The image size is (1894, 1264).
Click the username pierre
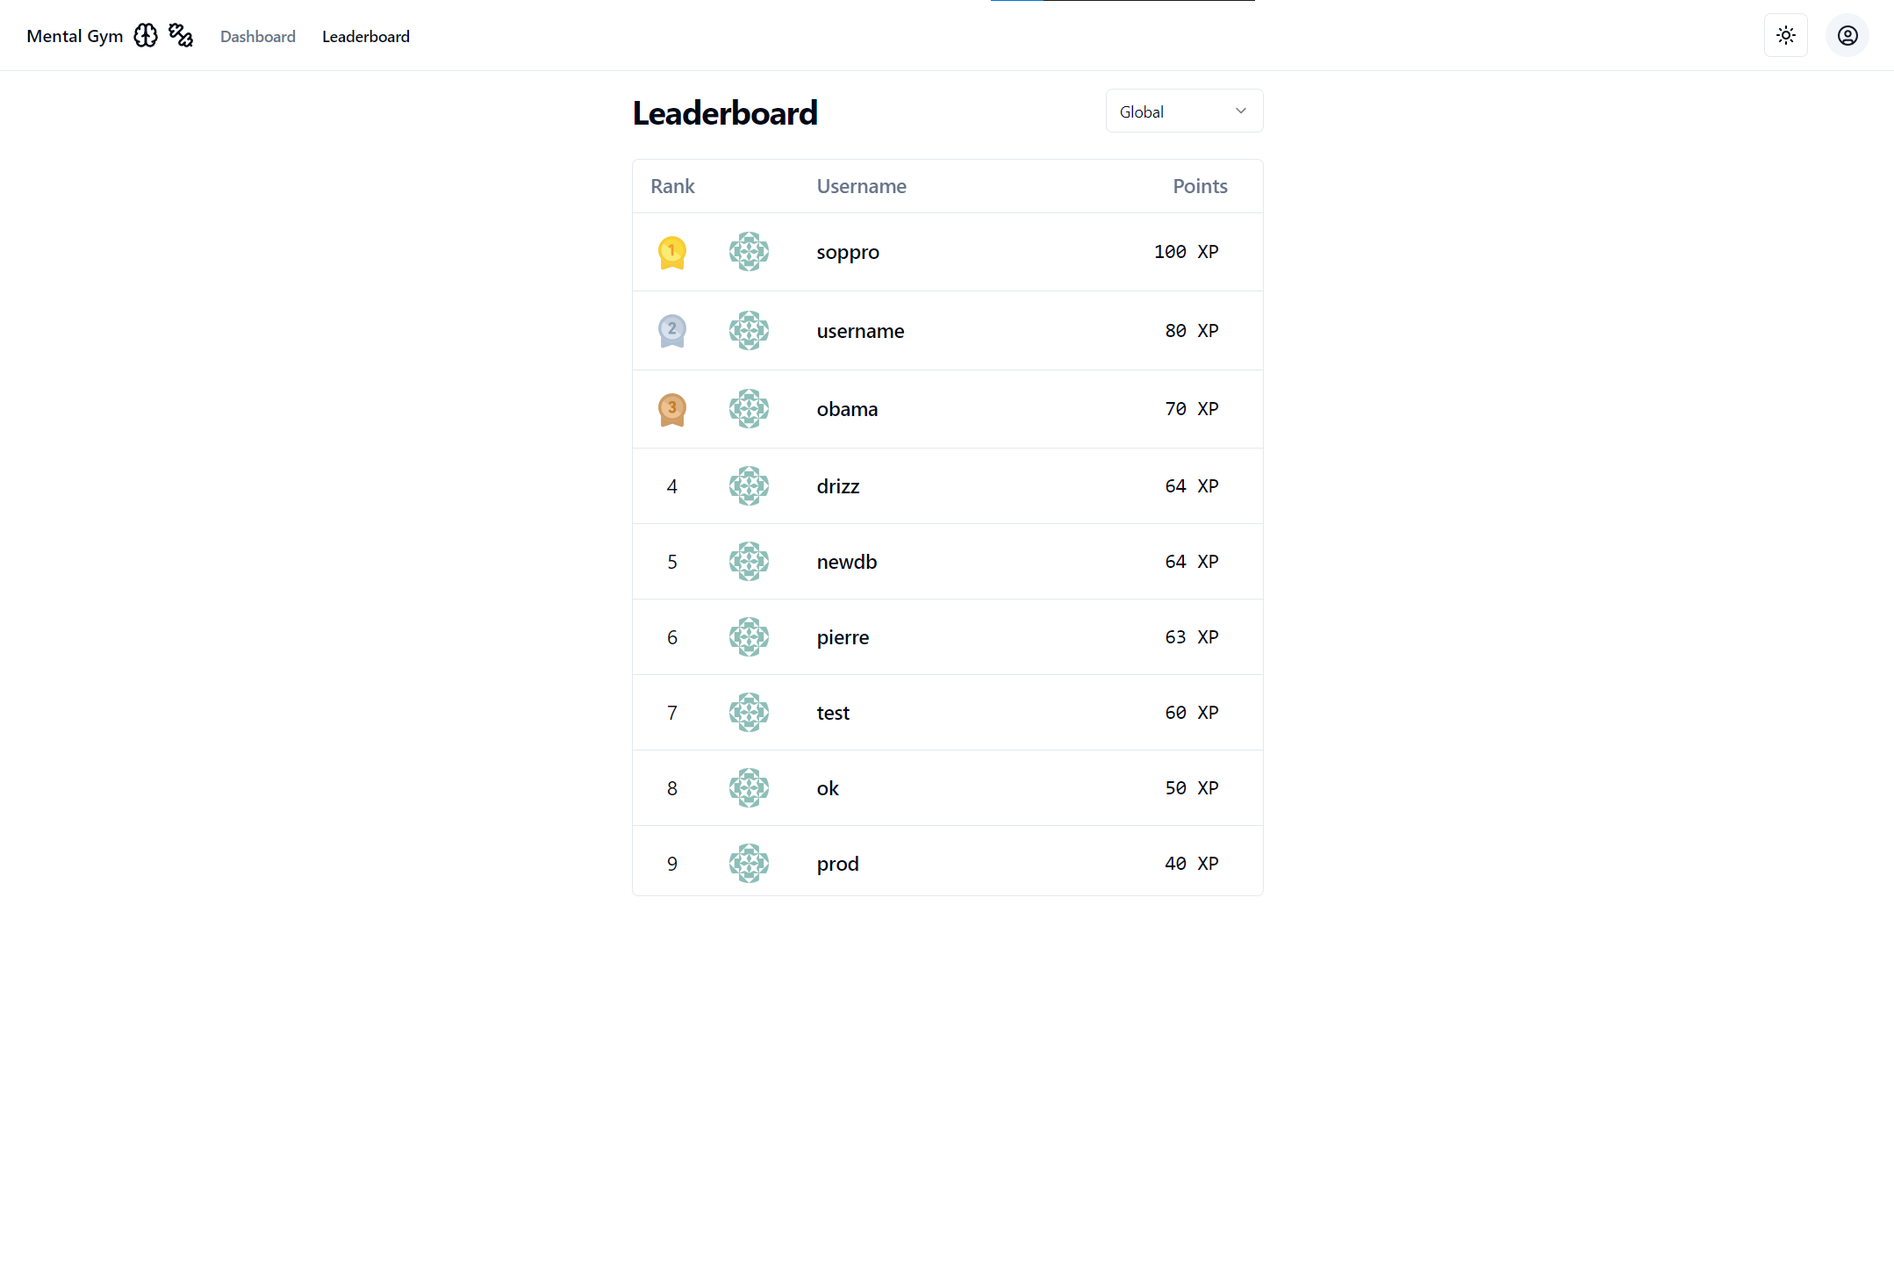pyautogui.click(x=843, y=637)
